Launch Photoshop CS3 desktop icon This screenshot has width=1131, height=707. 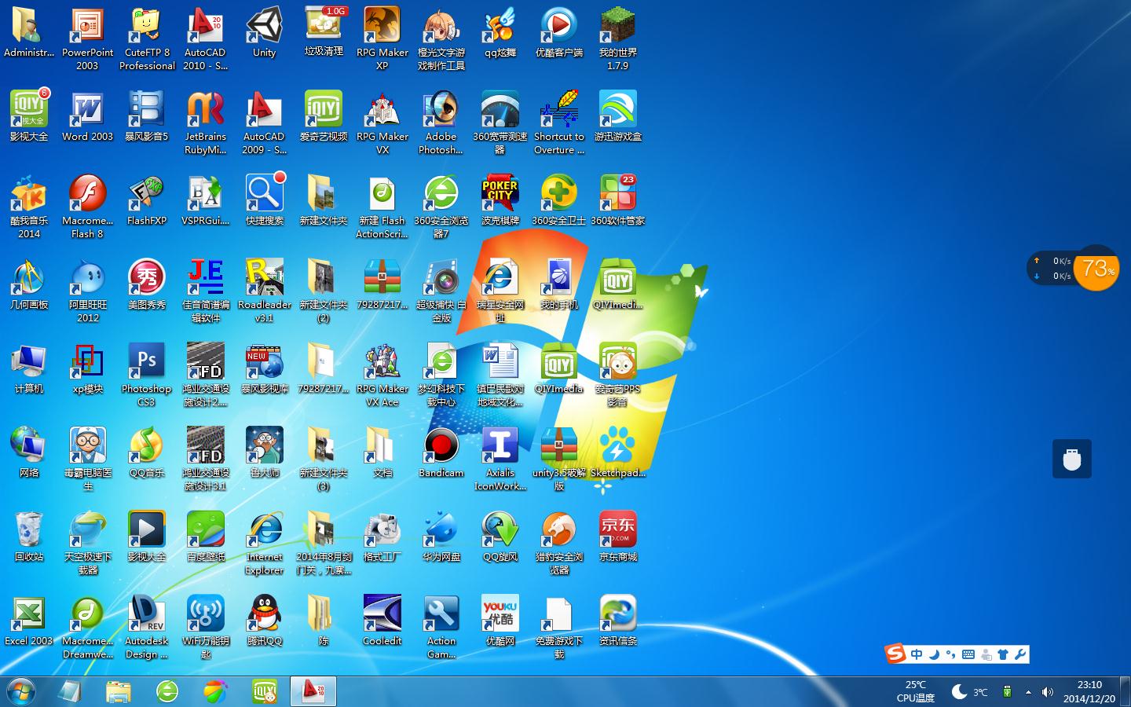147,375
